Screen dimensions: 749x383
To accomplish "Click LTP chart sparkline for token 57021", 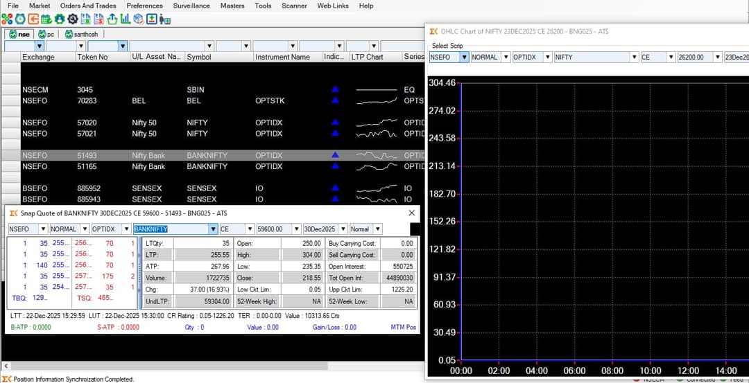I will tap(377, 134).
